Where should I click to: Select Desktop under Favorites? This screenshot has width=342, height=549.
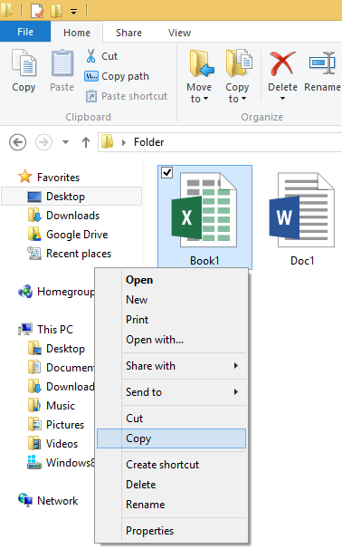click(x=71, y=196)
